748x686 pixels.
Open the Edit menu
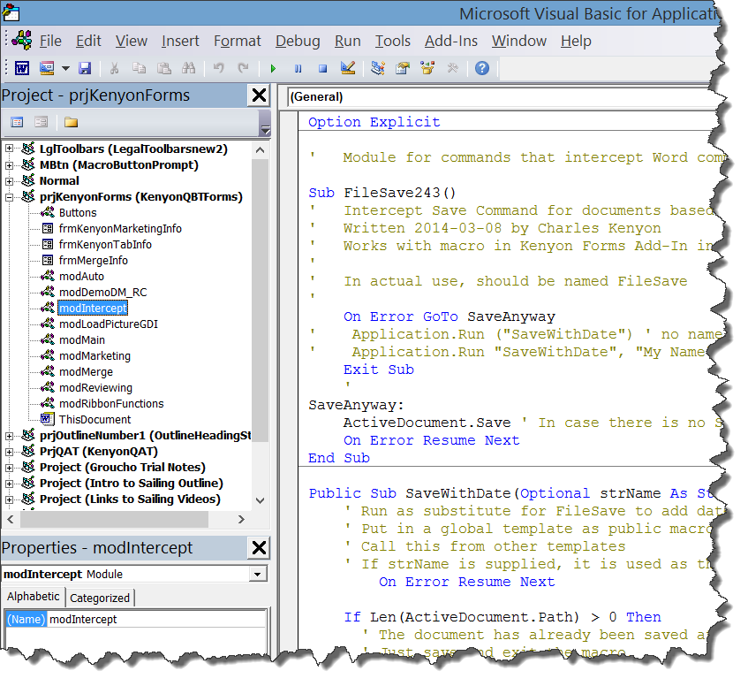[x=88, y=41]
